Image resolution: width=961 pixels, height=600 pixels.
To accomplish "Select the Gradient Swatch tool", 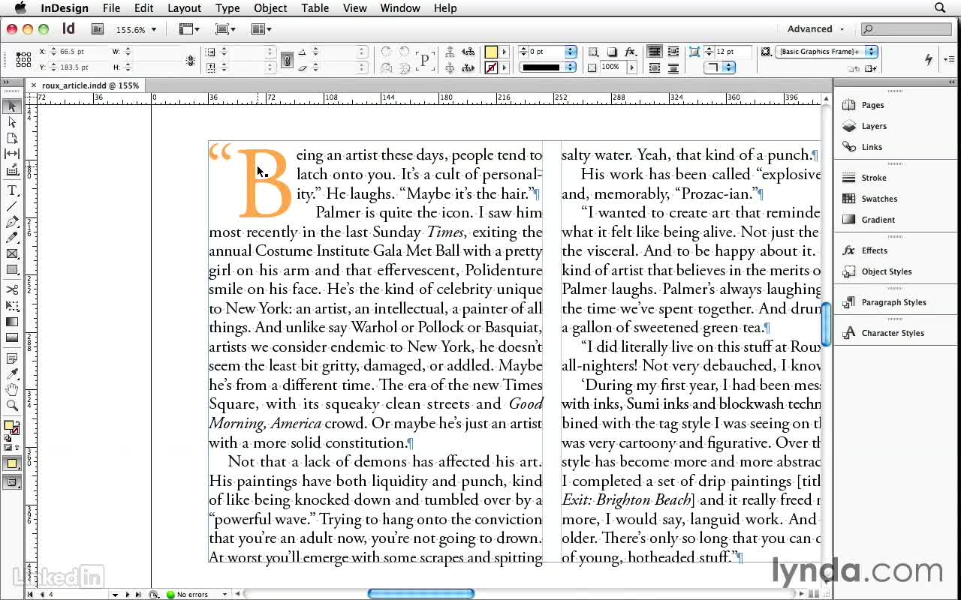I will coord(12,322).
